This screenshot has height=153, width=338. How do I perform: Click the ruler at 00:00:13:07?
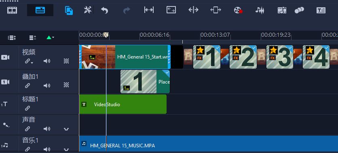point(215,35)
